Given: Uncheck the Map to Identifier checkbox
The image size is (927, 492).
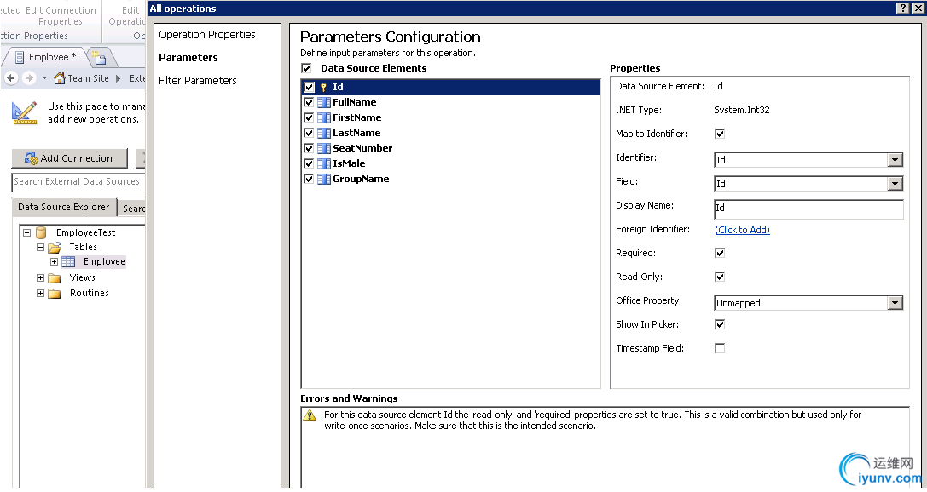Looking at the screenshot, I should pos(720,134).
